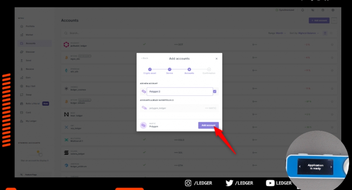Star the ngoc_btc account
This screenshot has width=352, height=190.
[x=332, y=58]
